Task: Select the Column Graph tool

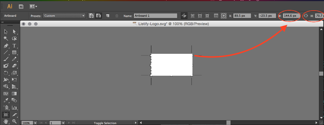Action: click(14, 107)
